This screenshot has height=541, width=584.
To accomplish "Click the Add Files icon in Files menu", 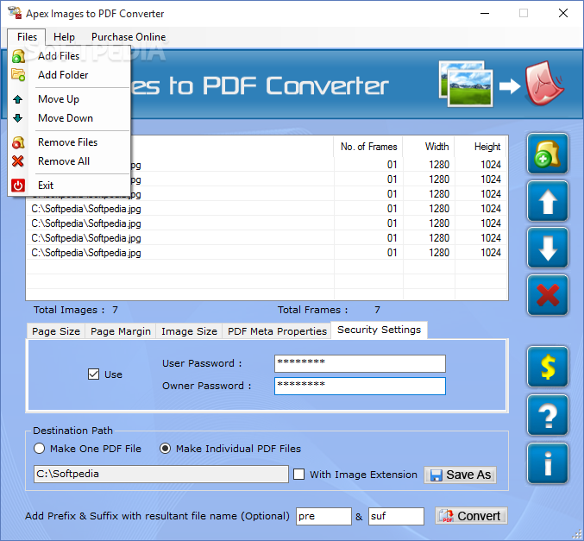I will tap(18, 56).
